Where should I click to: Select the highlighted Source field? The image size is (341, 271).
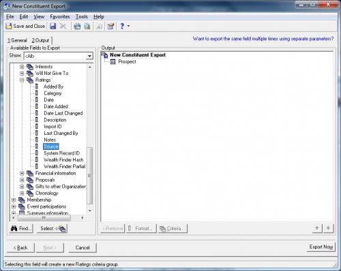click(51, 146)
